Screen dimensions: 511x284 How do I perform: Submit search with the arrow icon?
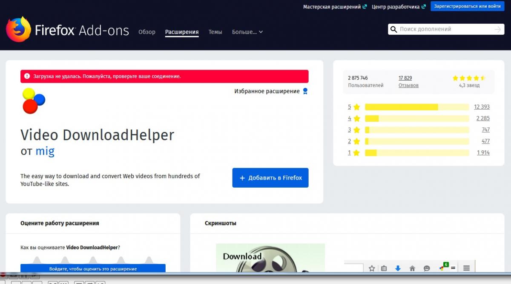click(x=497, y=29)
